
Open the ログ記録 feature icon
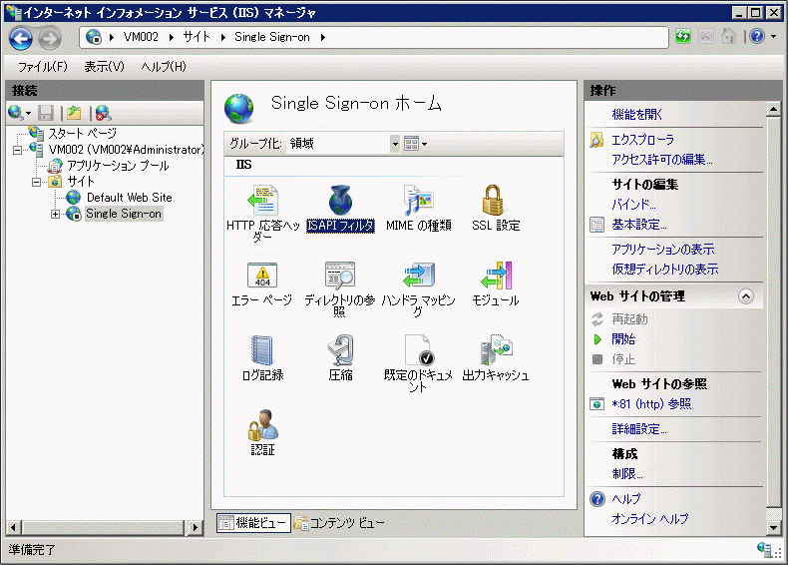[x=262, y=350]
